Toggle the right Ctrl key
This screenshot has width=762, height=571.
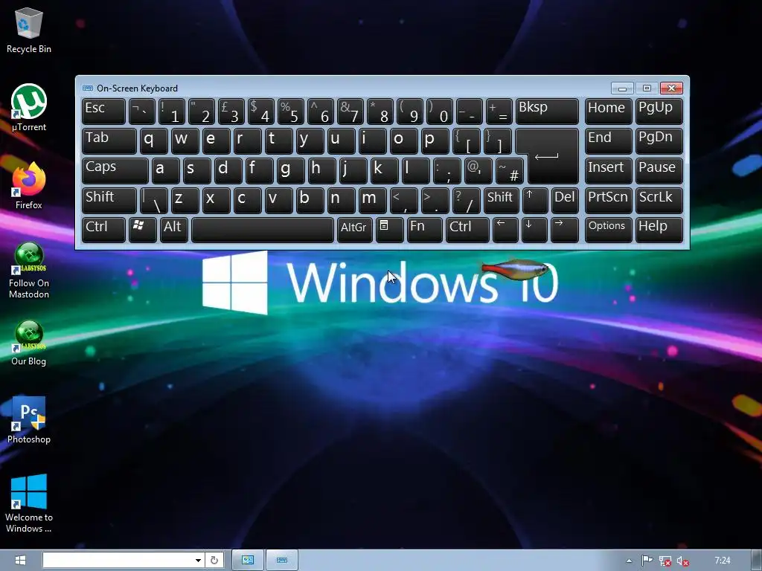(x=467, y=230)
